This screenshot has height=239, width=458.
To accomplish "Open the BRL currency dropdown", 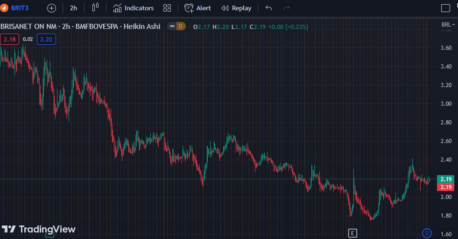I will click(448, 25).
